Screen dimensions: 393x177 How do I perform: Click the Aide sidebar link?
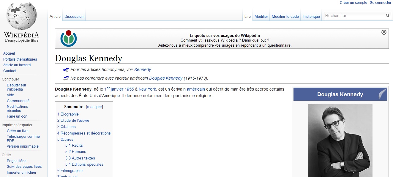click(x=10, y=95)
